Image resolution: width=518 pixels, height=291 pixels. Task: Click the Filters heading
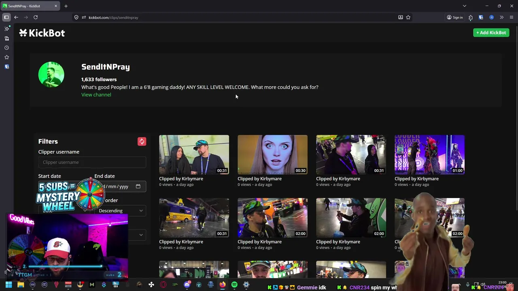(48, 141)
